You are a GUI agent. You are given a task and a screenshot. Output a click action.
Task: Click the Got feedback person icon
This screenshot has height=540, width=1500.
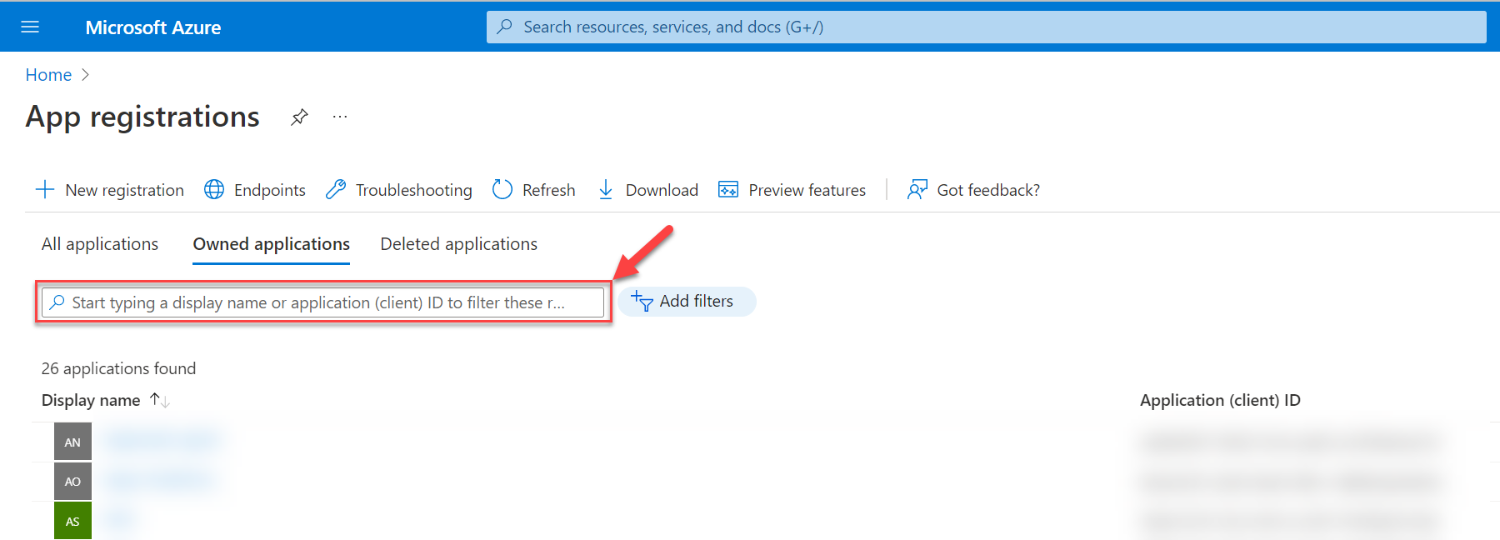(x=917, y=190)
